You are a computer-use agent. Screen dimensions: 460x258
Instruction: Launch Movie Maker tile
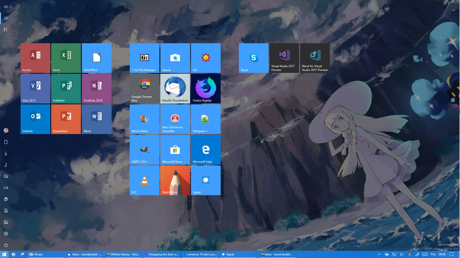tap(144, 119)
